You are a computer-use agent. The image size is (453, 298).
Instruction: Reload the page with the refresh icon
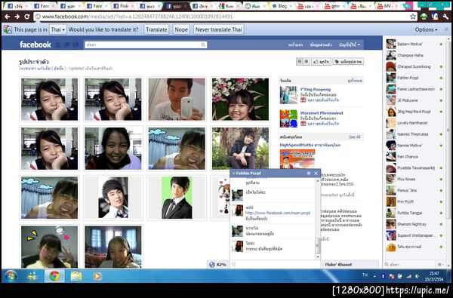click(27, 17)
